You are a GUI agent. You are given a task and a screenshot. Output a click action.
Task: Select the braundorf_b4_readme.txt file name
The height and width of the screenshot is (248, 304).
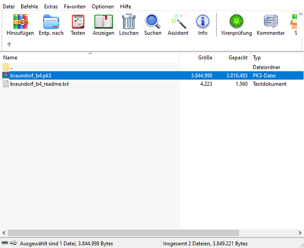pos(40,84)
